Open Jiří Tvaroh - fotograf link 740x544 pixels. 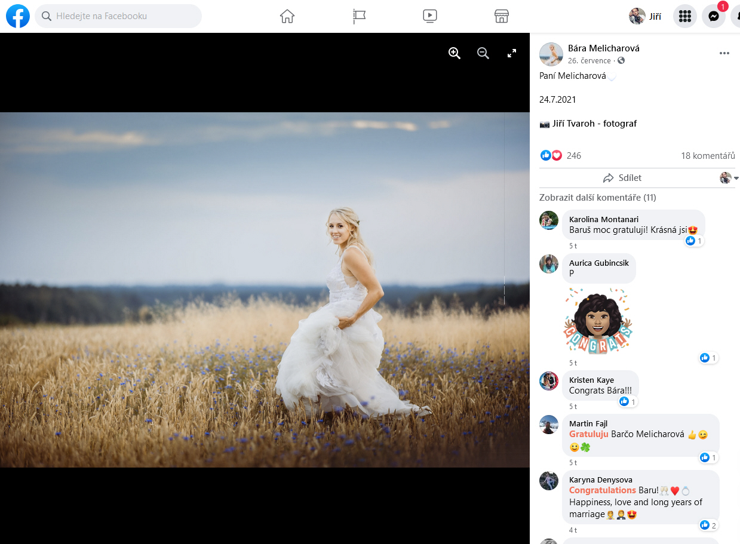[x=594, y=124]
